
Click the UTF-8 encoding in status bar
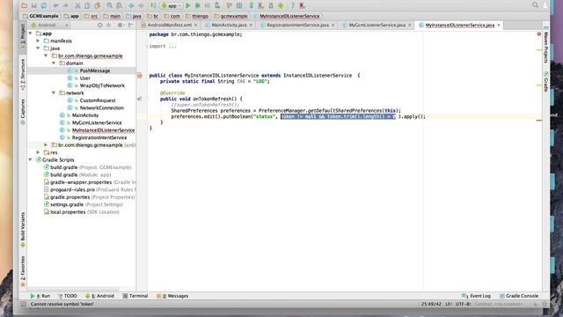click(x=463, y=304)
